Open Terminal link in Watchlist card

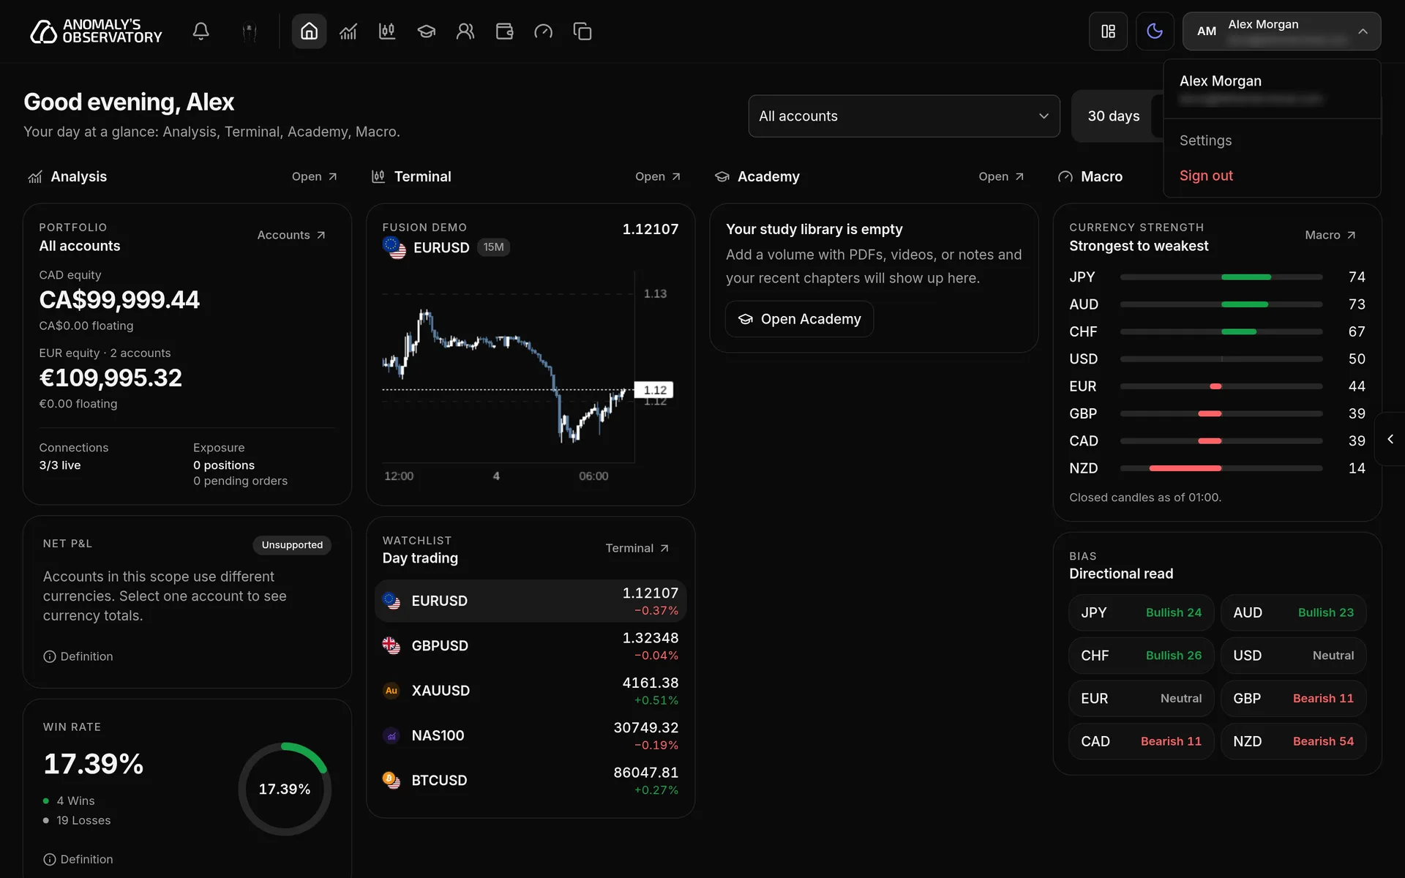pyautogui.click(x=637, y=548)
